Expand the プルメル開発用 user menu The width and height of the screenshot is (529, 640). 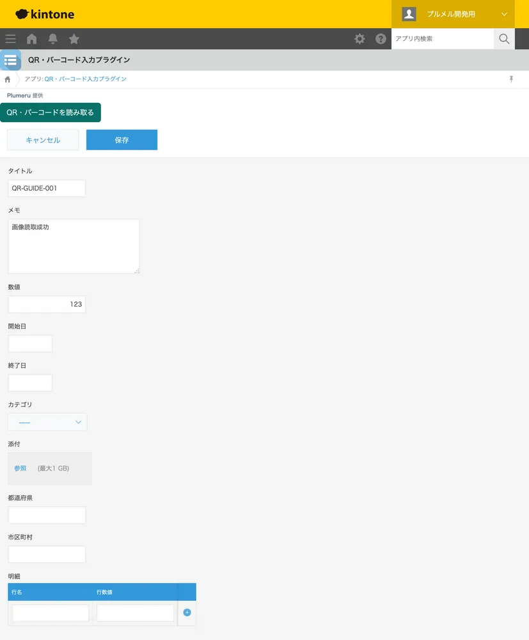point(453,14)
